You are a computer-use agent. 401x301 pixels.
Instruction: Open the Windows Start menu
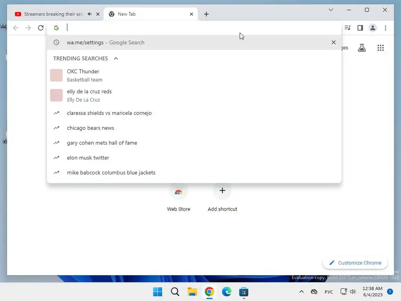157,292
